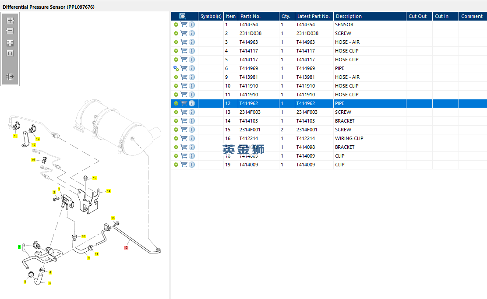Select callout 19 on the diagram

[38, 139]
